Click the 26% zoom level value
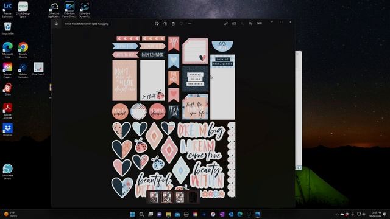Image resolution: width=390 pixels, height=219 pixels. [x=259, y=23]
